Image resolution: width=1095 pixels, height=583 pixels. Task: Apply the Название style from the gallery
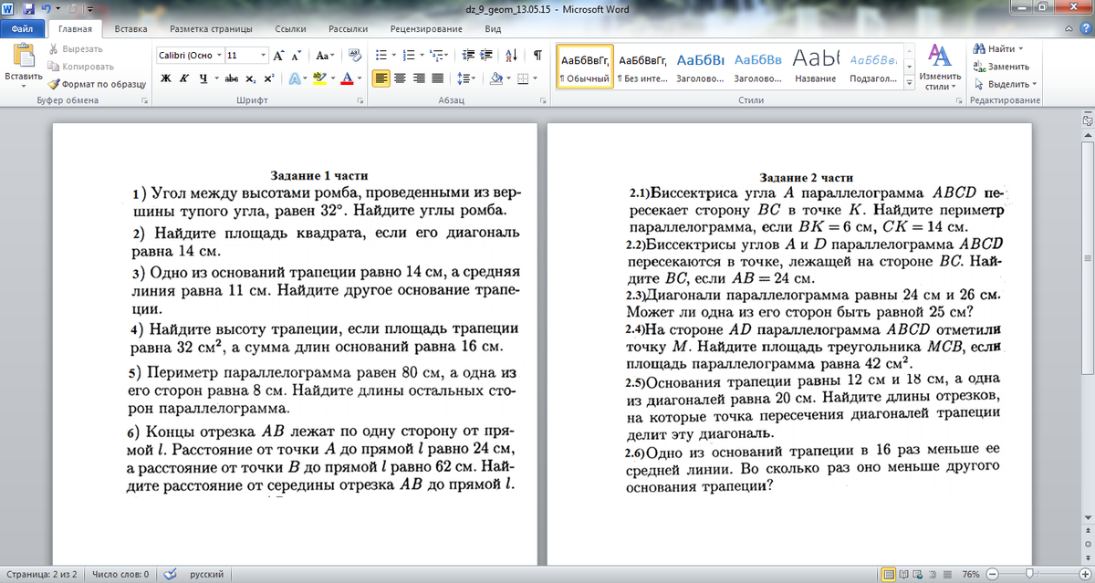pos(815,65)
